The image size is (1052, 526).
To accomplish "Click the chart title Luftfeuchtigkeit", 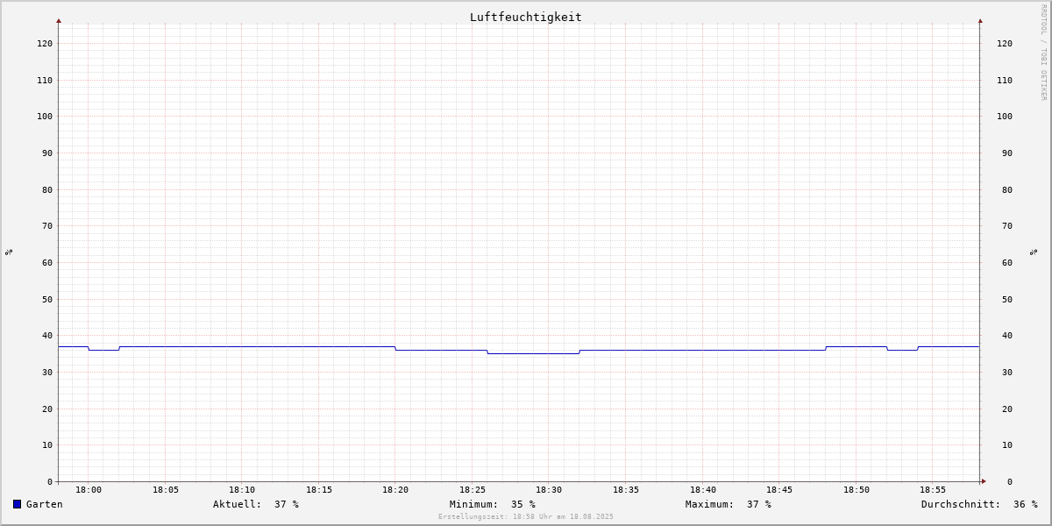I will point(525,17).
